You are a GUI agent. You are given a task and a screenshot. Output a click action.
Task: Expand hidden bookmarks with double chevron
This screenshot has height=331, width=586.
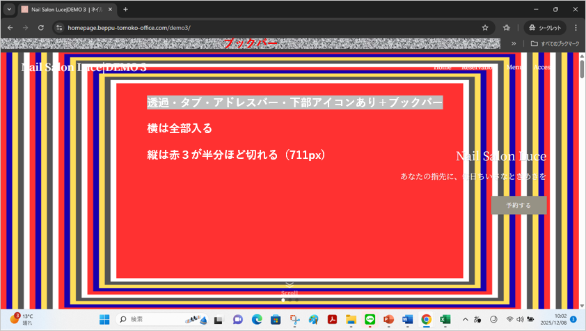pos(514,43)
